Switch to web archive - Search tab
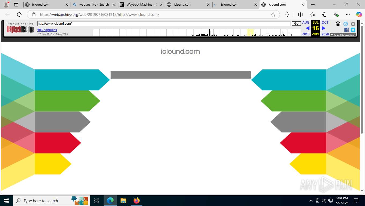Viewport: 365px width, 206px height. (x=94, y=5)
